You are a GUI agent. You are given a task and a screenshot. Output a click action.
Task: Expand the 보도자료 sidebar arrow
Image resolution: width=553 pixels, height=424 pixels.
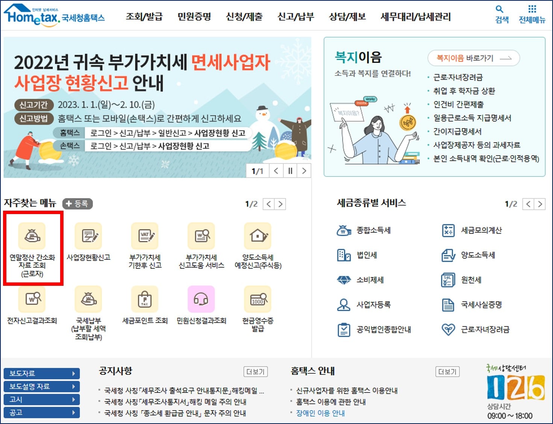coord(74,373)
